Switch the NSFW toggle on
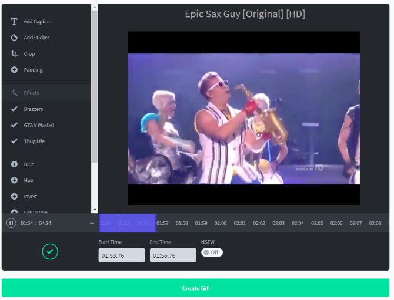 coord(212,252)
